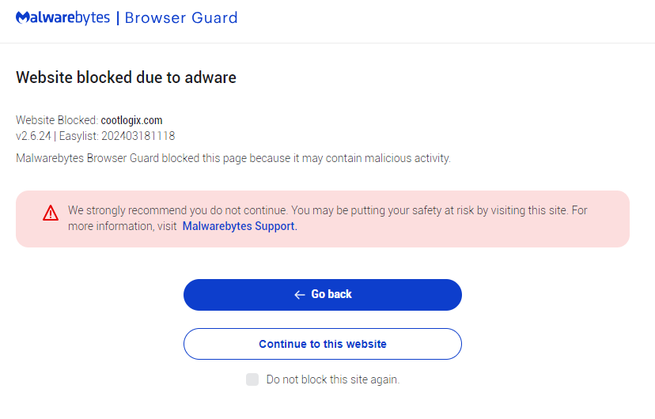Select the blocked domain cootlogix.com
The width and height of the screenshot is (655, 419).
[131, 120]
